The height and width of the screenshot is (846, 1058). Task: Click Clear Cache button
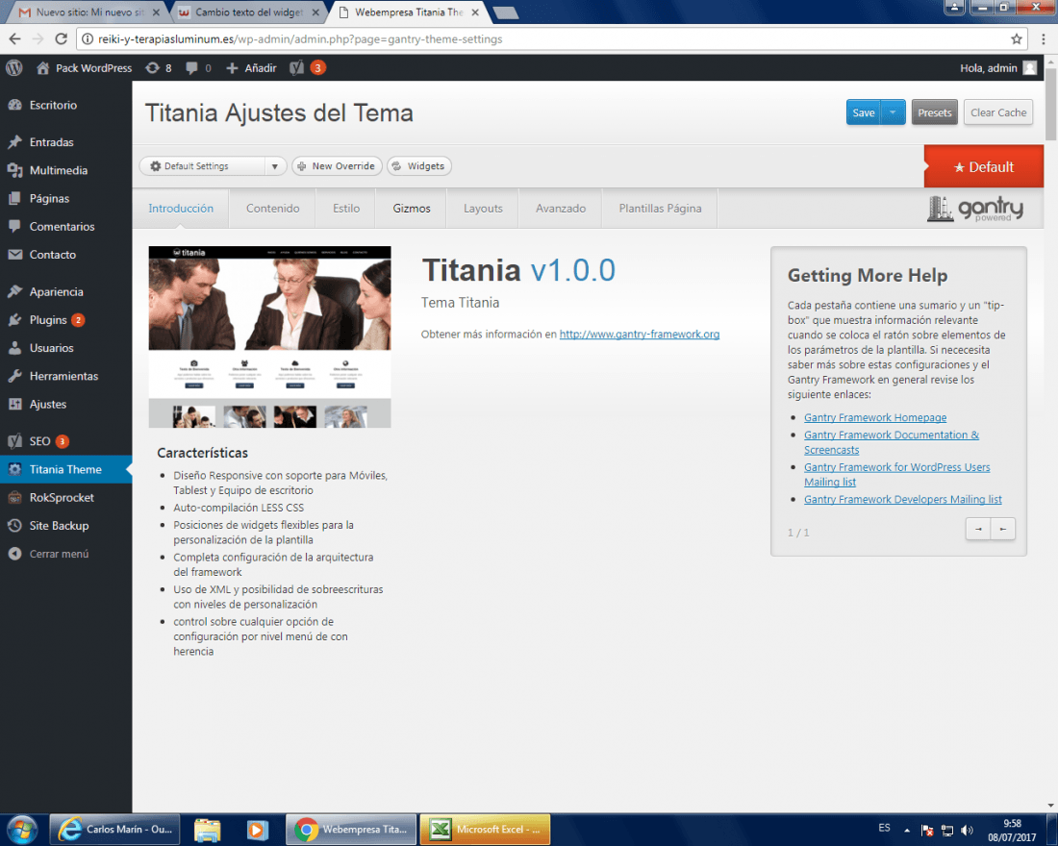coord(998,112)
